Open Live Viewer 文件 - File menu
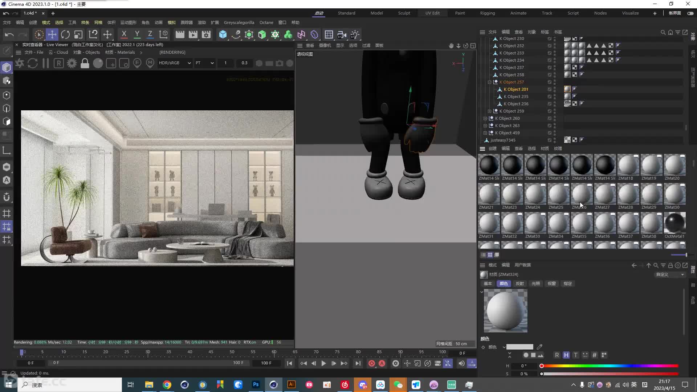The height and width of the screenshot is (392, 697). [34, 52]
